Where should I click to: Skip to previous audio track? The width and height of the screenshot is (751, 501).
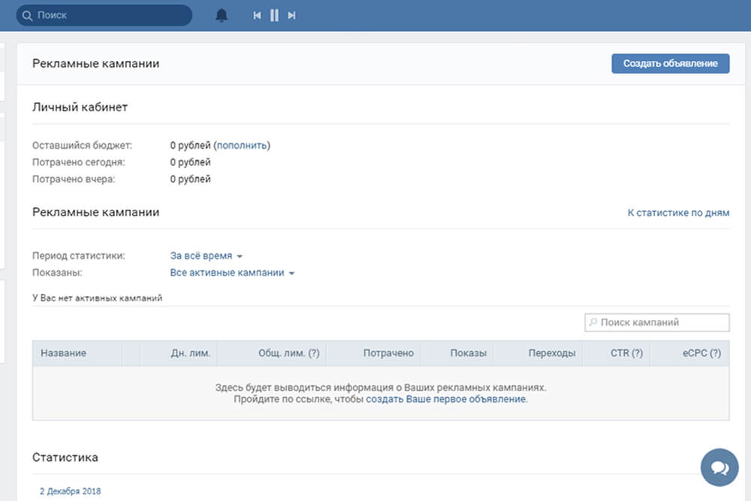(257, 15)
